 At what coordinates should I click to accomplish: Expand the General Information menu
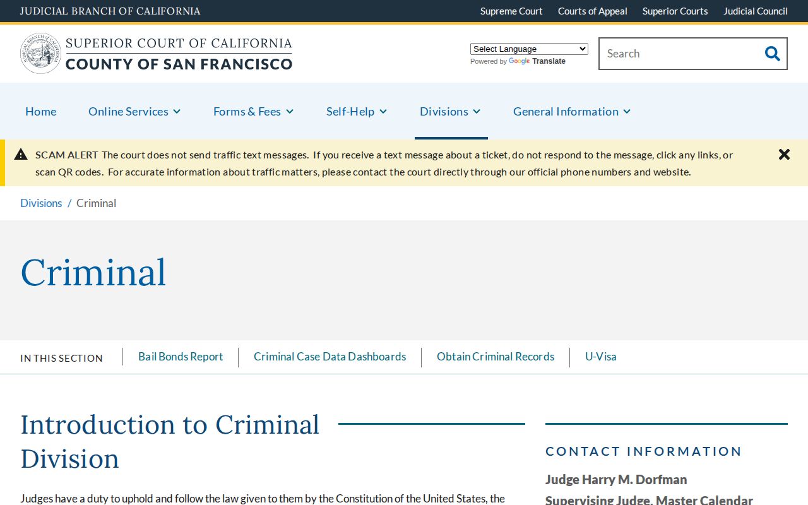[x=572, y=111]
